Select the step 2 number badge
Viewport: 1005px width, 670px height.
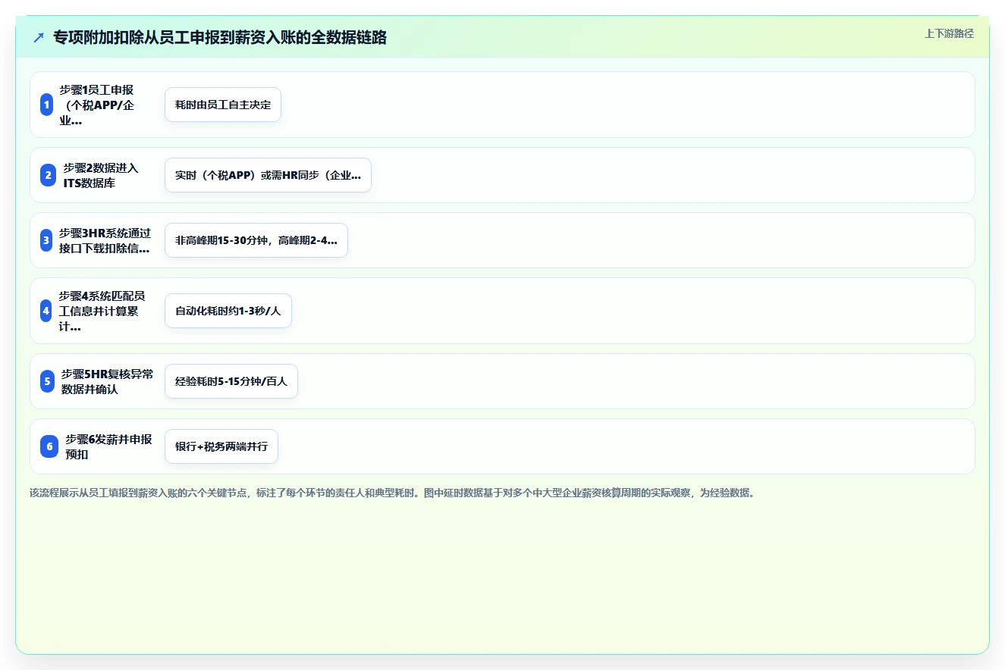coord(49,175)
